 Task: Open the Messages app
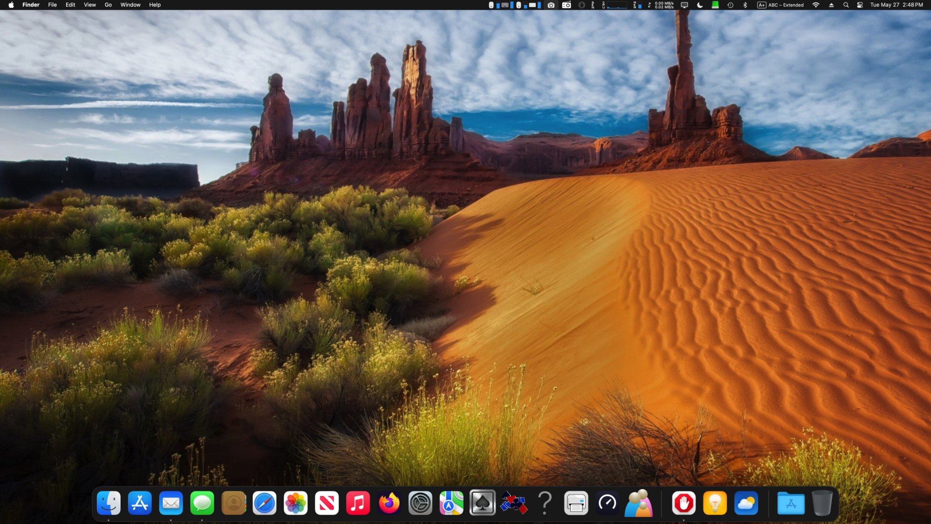pos(202,503)
